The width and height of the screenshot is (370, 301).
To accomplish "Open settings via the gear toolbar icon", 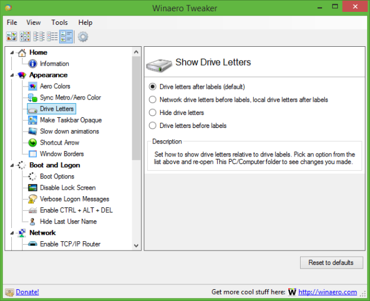I will pos(83,37).
